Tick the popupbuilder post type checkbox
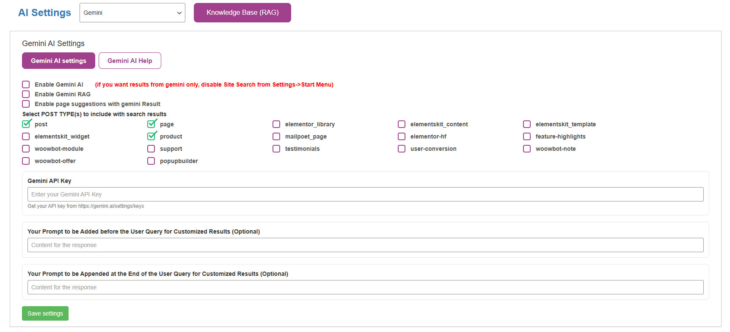 pyautogui.click(x=151, y=161)
